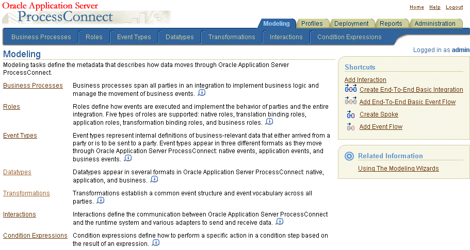Open the Help link
The width and height of the screenshot is (470, 250).
pos(434,7)
